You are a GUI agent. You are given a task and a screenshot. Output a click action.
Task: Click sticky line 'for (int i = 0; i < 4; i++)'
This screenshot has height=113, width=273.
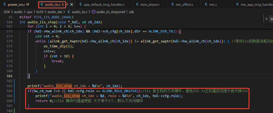[x=57, y=26]
